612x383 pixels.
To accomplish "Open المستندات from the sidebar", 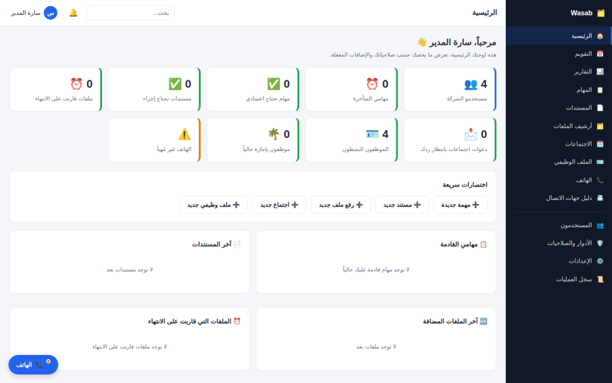I will coord(559,107).
